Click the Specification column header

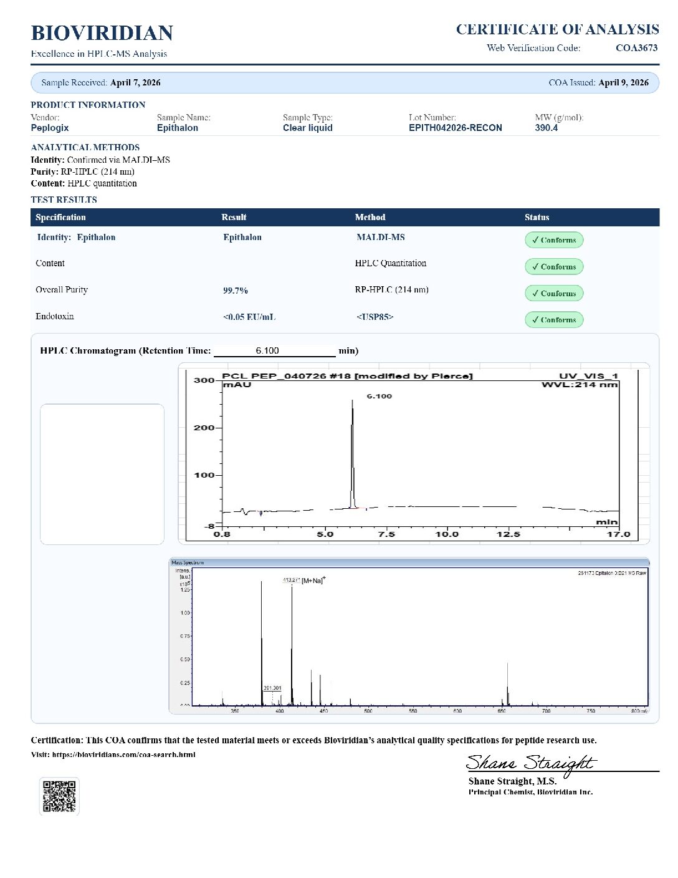[60, 217]
